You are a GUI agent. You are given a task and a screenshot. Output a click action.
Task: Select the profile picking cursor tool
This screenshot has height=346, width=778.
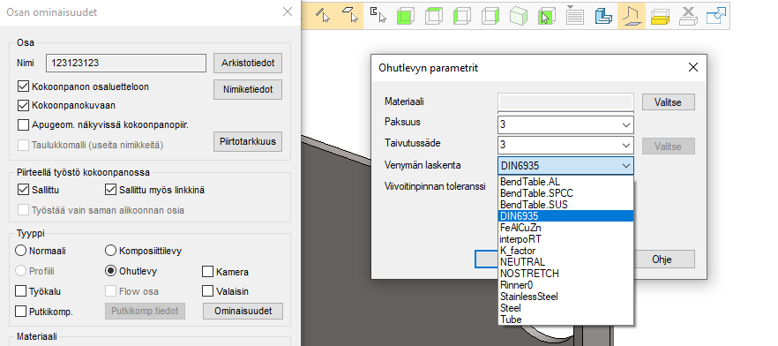378,15
